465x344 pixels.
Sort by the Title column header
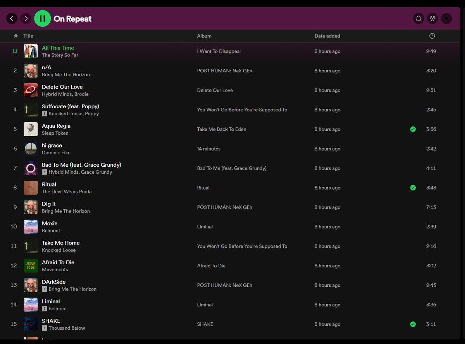(x=28, y=36)
